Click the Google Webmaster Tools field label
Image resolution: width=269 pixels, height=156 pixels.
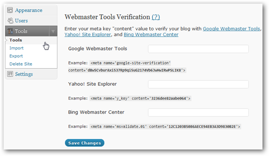pyautogui.click(x=98, y=49)
